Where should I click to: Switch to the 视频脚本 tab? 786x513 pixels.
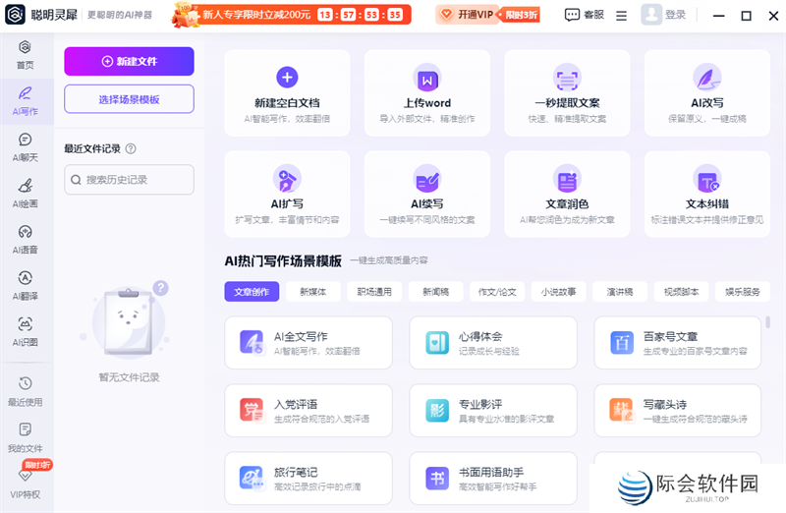[x=681, y=291]
